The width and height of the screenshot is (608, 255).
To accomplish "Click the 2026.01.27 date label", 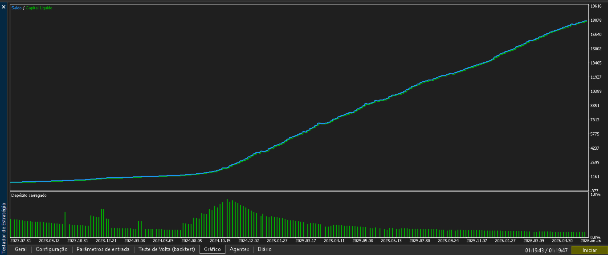I will click(505, 241).
